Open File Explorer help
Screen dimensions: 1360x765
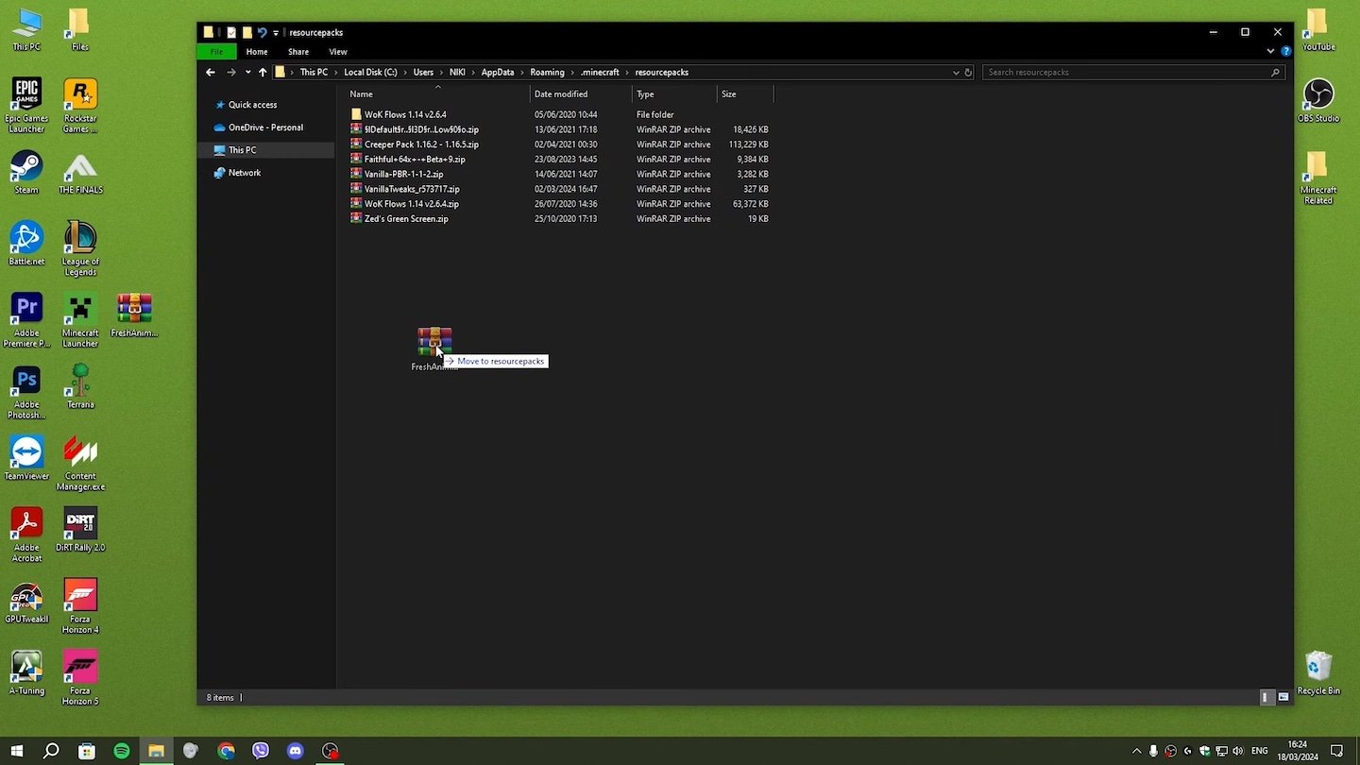(x=1285, y=52)
